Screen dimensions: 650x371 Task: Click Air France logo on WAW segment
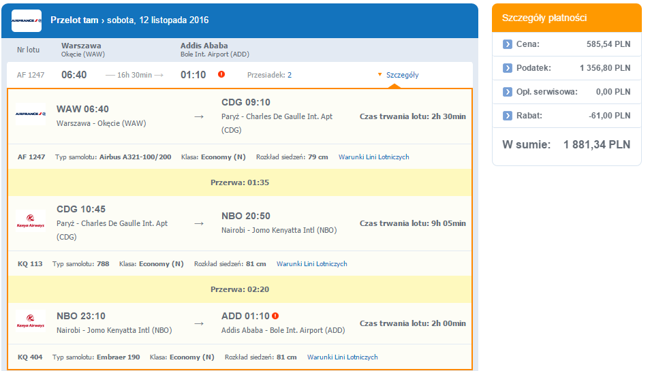31,114
